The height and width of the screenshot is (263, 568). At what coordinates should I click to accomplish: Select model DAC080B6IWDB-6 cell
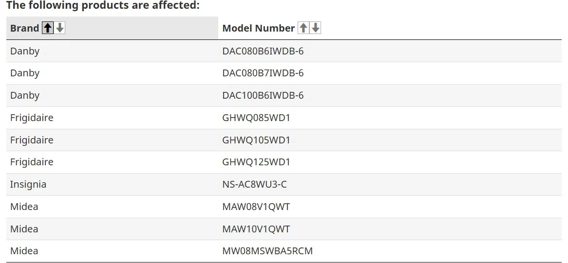pos(263,51)
